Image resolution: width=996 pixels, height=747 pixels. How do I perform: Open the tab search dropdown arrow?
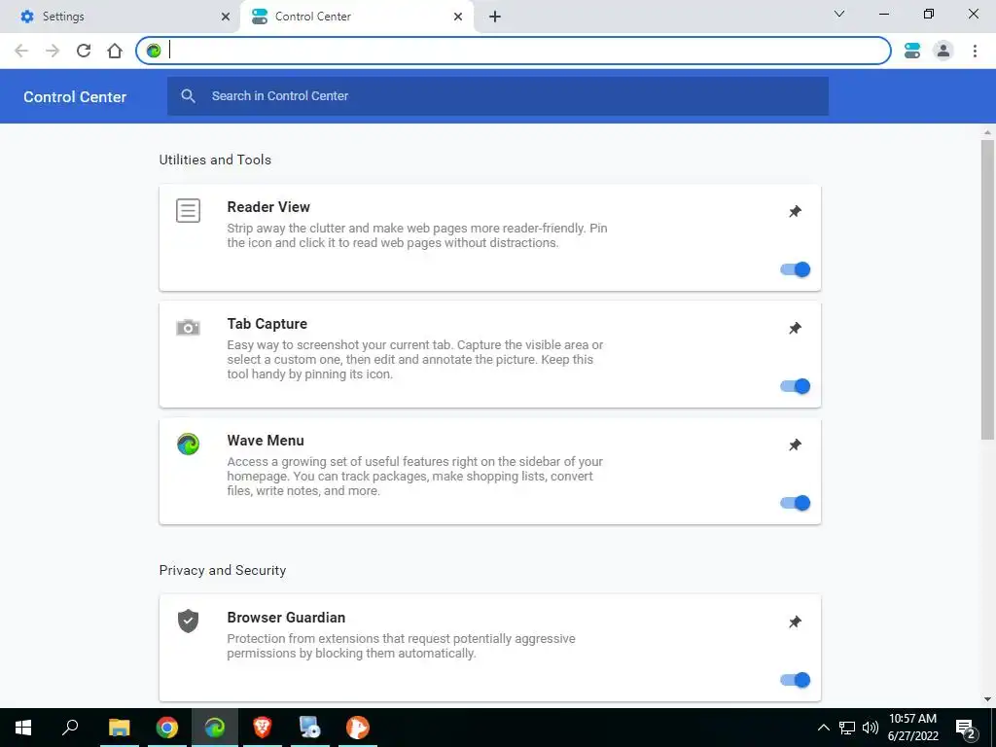click(x=839, y=14)
